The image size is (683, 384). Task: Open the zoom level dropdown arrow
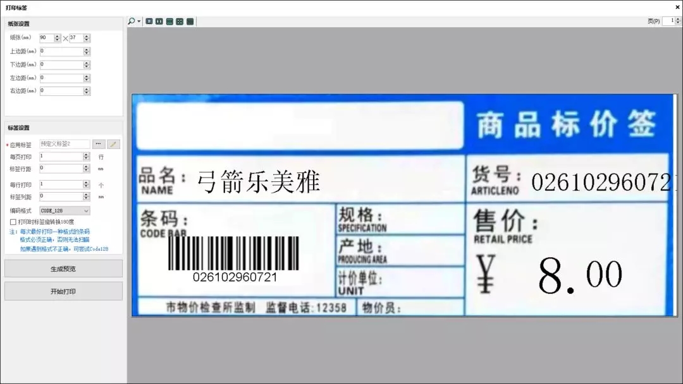point(138,20)
